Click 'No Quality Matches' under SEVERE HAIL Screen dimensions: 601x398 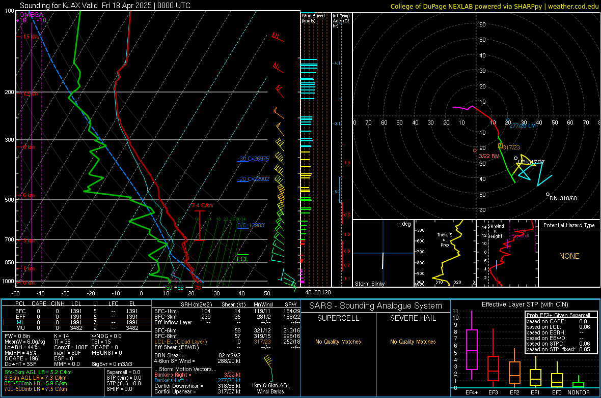(x=413, y=342)
